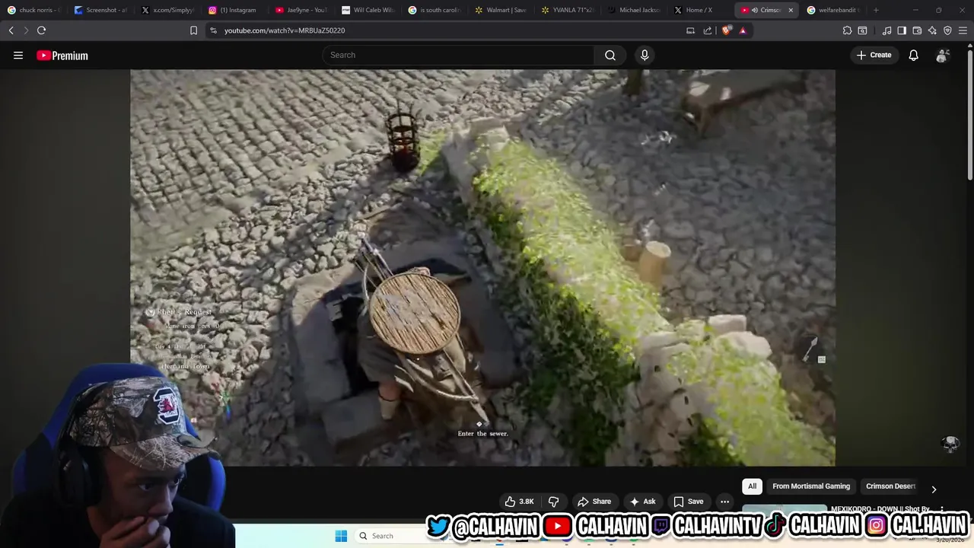Switch to the Michael Jackson browser tab
974x548 pixels.
(x=635, y=10)
